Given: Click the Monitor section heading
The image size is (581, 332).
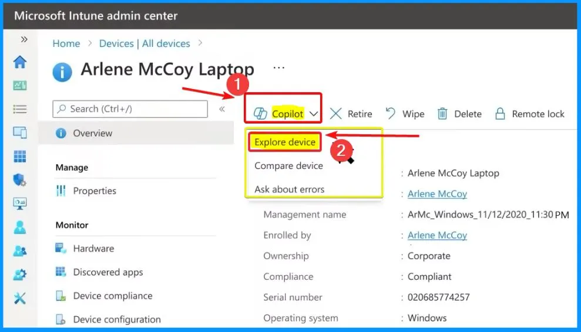Looking at the screenshot, I should click(72, 225).
